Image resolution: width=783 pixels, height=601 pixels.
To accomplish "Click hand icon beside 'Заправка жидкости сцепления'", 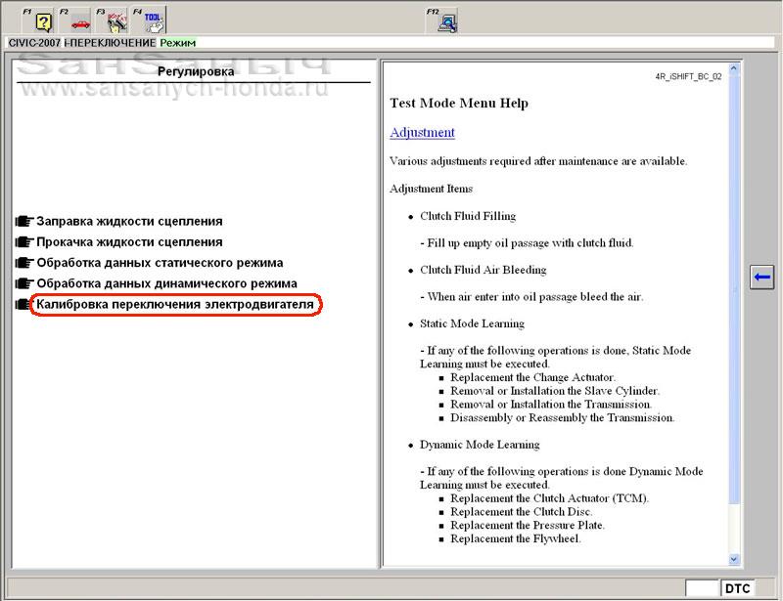I will point(23,221).
